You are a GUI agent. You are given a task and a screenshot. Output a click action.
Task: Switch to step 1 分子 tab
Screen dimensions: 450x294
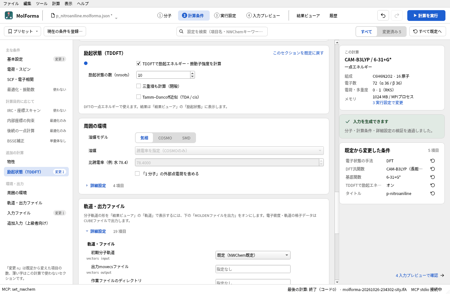pyautogui.click(x=164, y=16)
